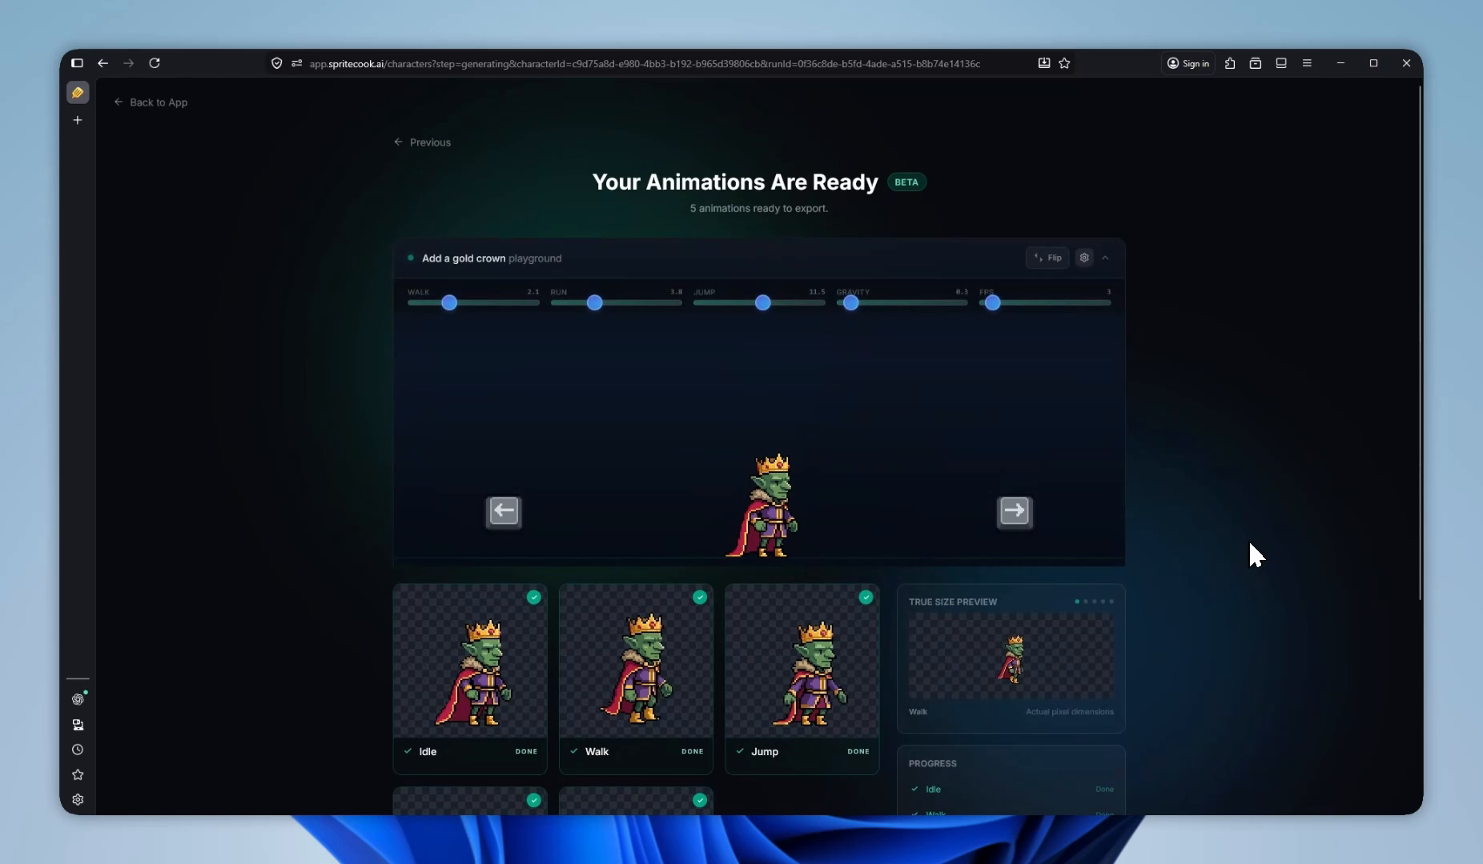Bookmark this page with the star icon
This screenshot has height=864, width=1483.
point(1064,63)
